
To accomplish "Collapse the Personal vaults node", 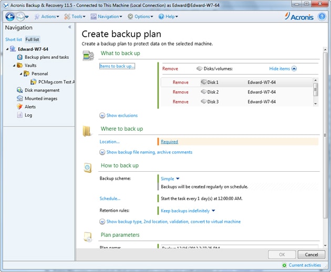I will tap(21, 74).
